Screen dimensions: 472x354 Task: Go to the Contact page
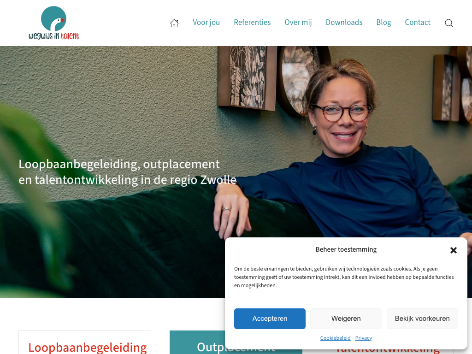point(418,23)
